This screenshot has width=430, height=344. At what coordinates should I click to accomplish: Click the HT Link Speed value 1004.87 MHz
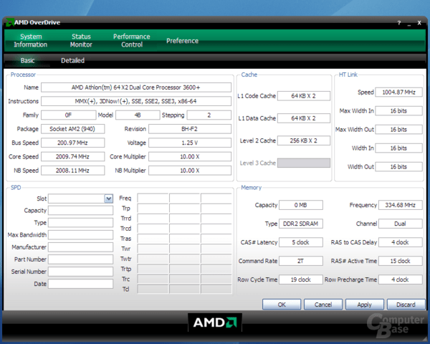tap(398, 92)
